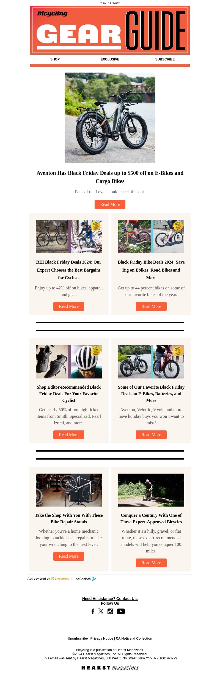Screen dimensions: 220x680
Task: Click the SUBSCRIBE navigation item
Action: [165, 59]
